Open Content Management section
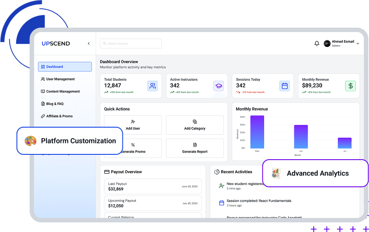369x232 pixels. click(x=63, y=92)
